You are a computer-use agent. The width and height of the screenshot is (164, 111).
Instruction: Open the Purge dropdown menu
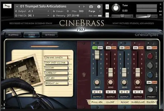[x=94, y=11]
